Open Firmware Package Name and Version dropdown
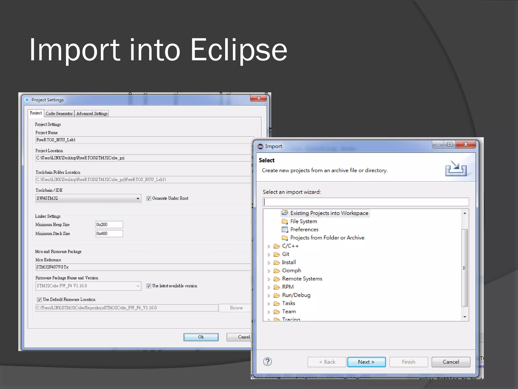518x389 pixels. click(x=88, y=286)
